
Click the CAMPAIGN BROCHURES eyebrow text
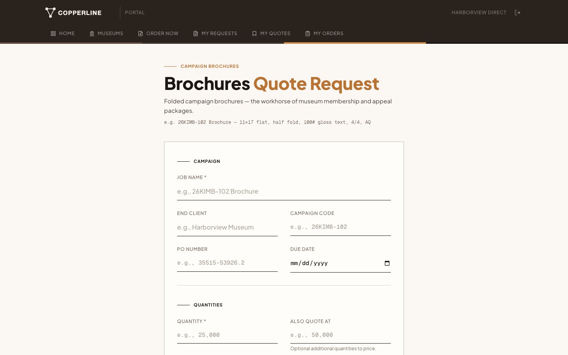(x=210, y=66)
